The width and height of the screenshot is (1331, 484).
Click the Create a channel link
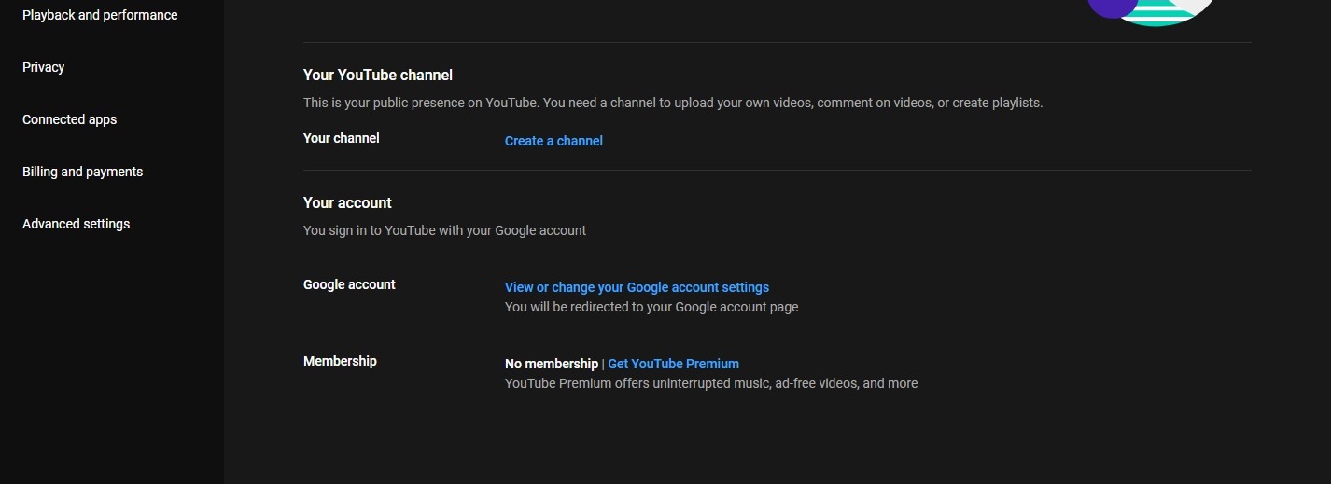pos(553,141)
